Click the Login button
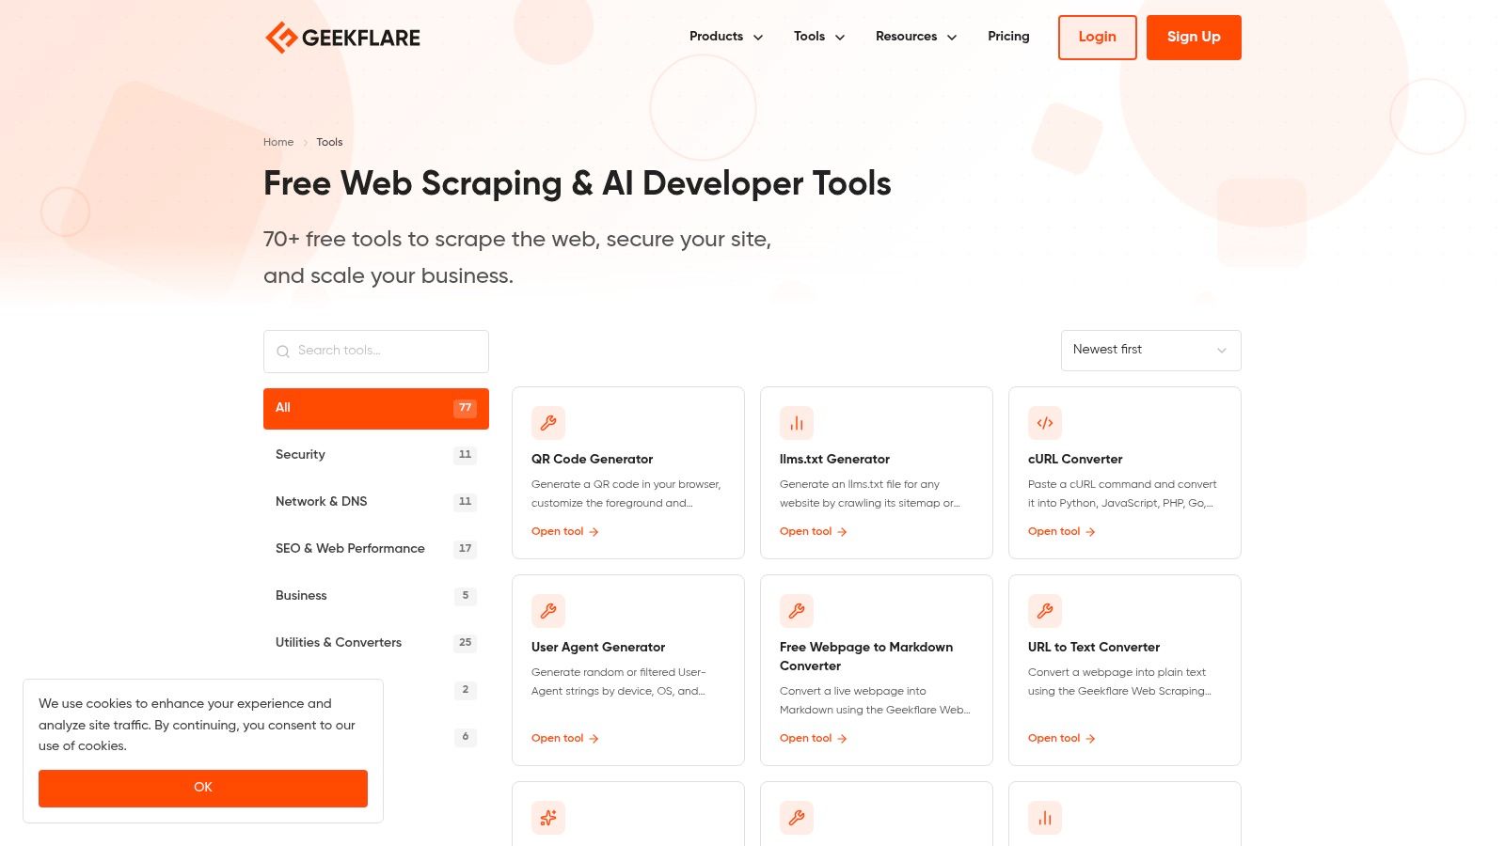This screenshot has width=1505, height=846. (1097, 38)
